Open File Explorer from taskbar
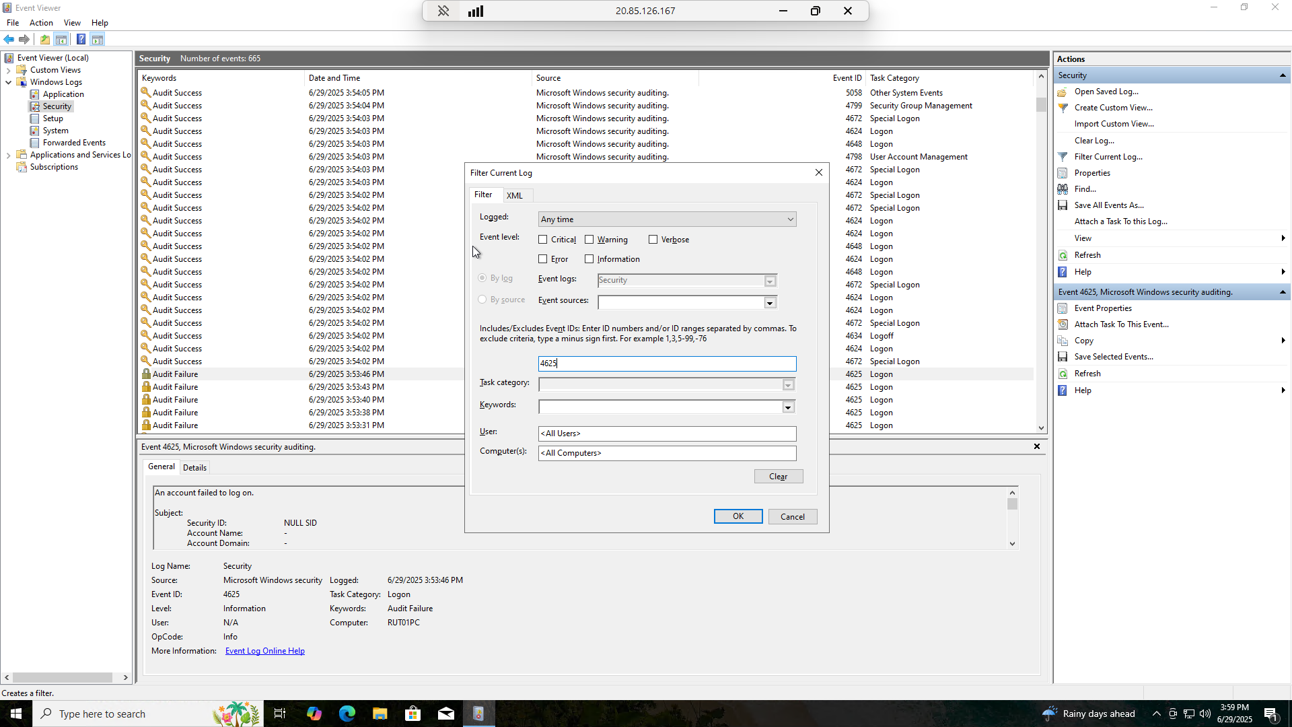Image resolution: width=1292 pixels, height=727 pixels. point(380,714)
